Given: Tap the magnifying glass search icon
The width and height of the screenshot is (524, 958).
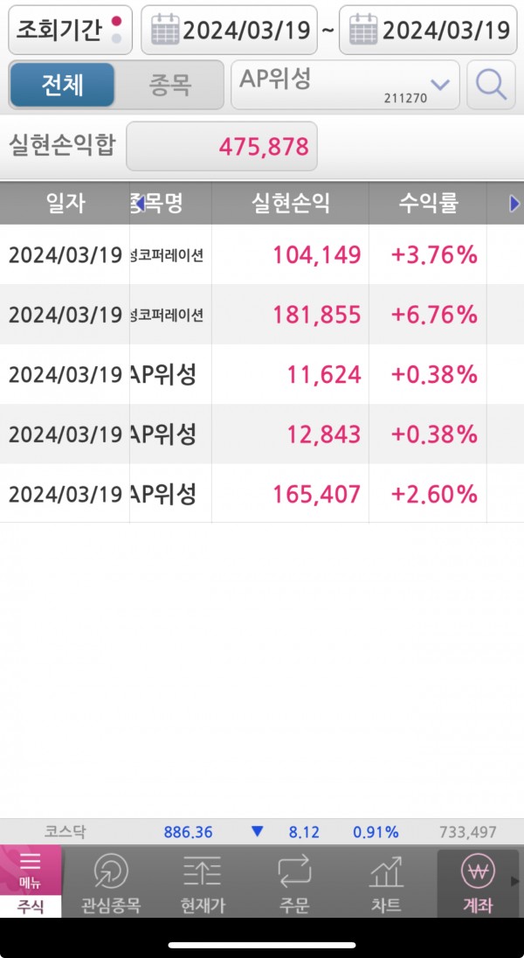Looking at the screenshot, I should click(x=491, y=85).
